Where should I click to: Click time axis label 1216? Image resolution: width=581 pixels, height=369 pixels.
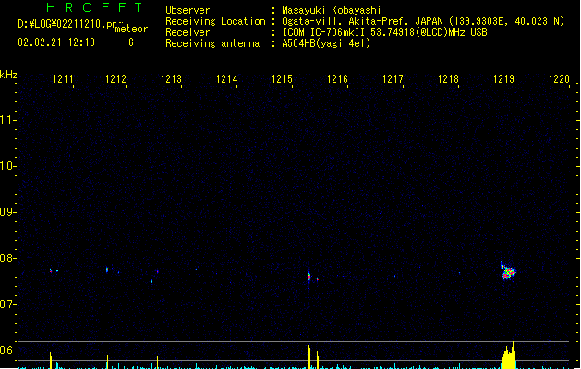pos(337,79)
